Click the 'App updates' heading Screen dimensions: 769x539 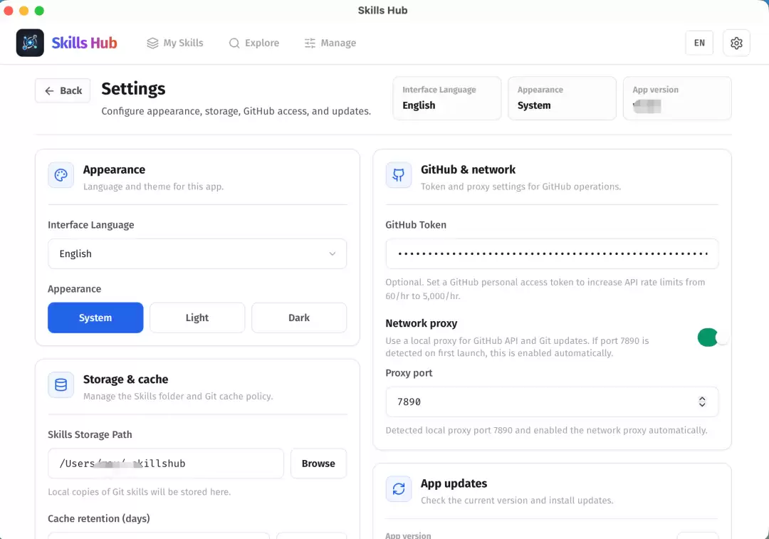454,483
